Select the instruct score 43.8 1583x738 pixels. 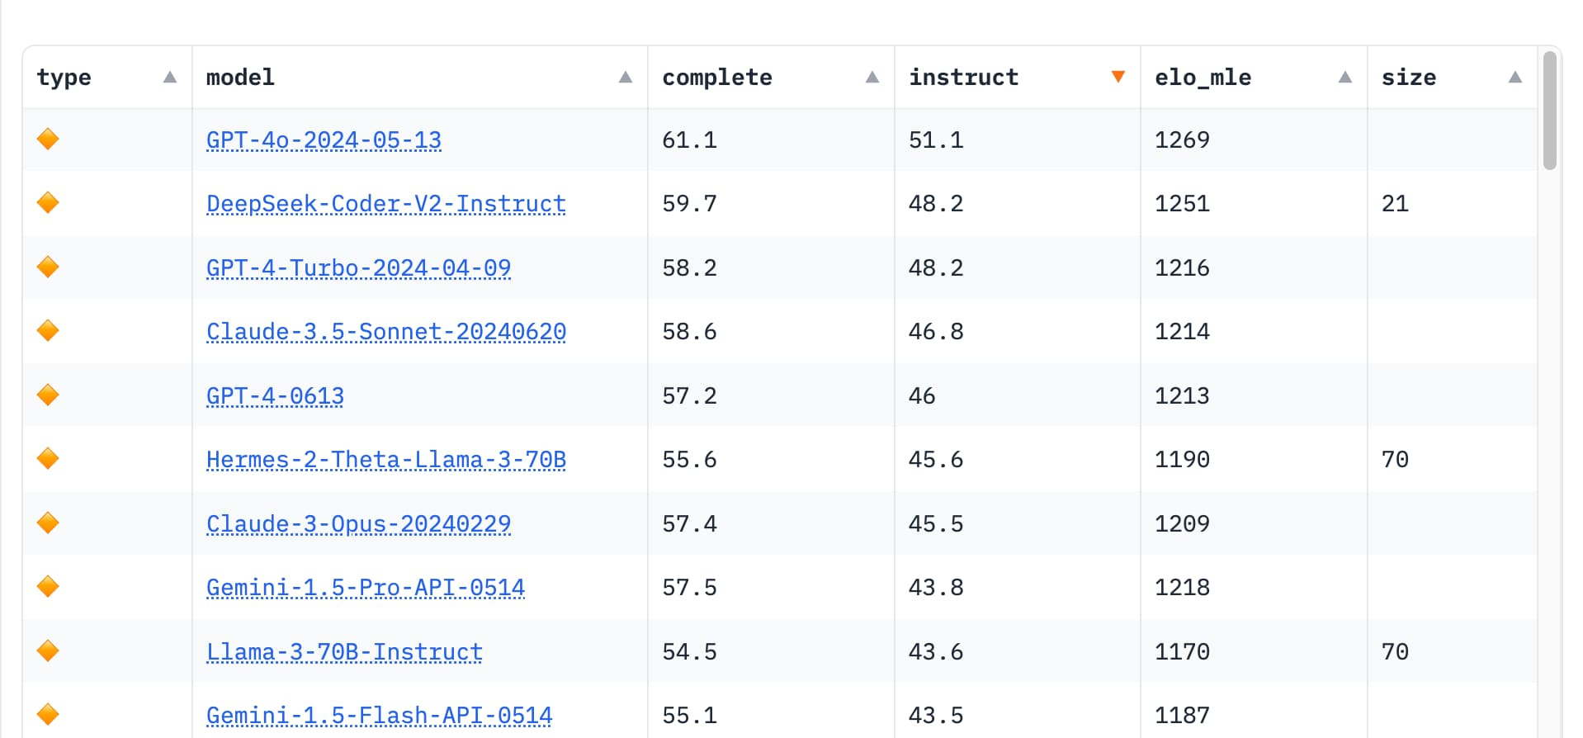tap(936, 587)
